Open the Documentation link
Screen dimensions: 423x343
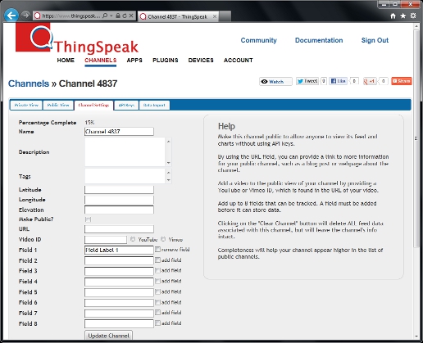click(319, 40)
